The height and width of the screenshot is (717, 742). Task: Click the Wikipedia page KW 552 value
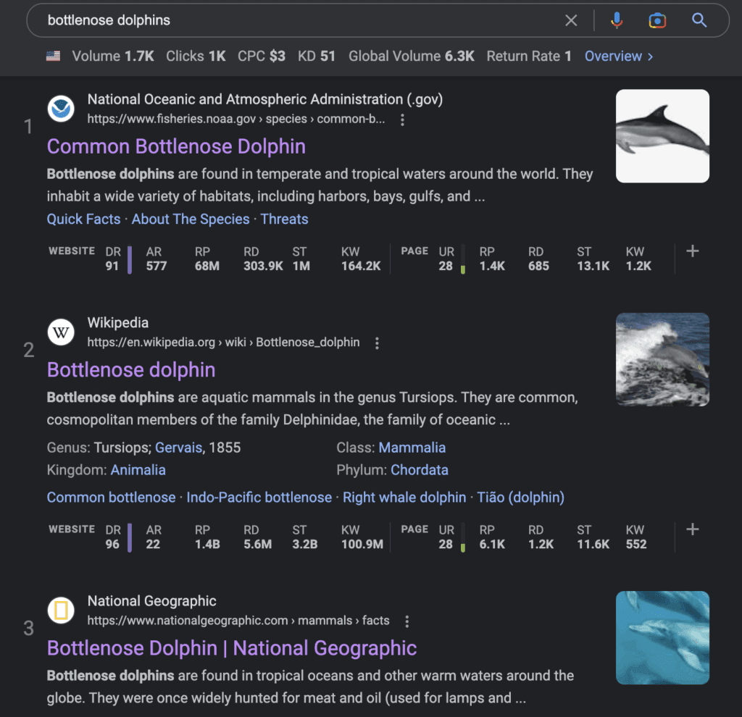(636, 544)
